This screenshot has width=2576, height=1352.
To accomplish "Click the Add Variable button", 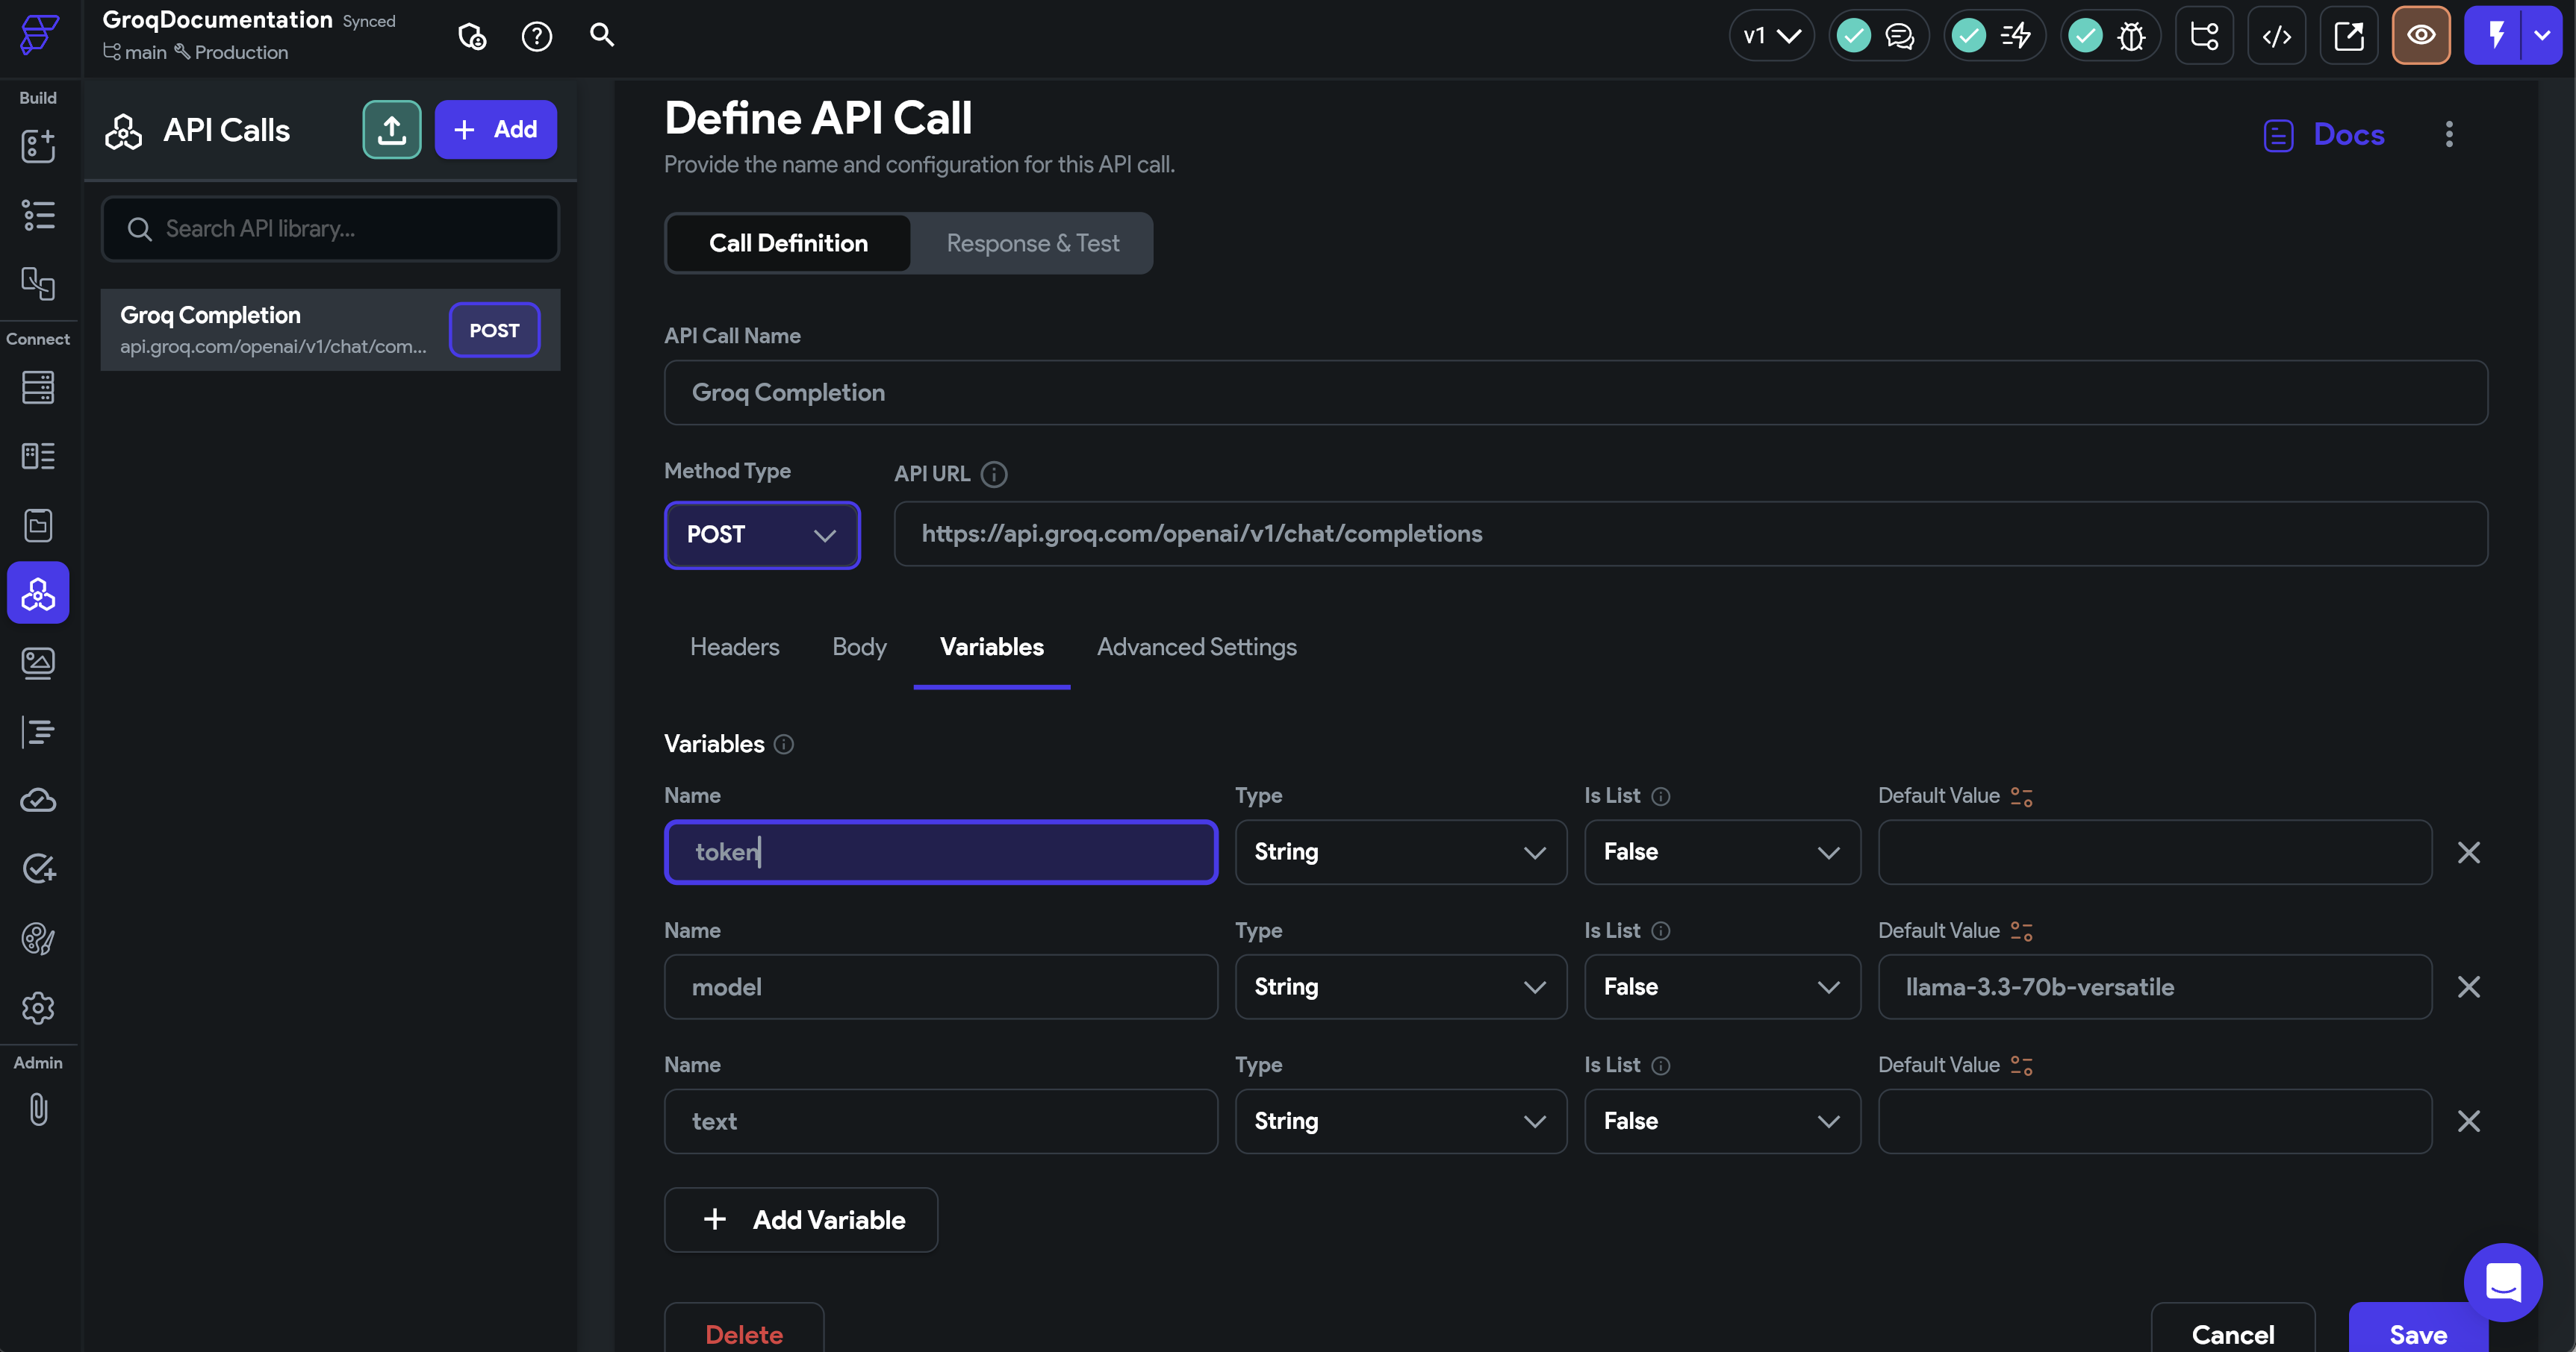I will click(801, 1219).
